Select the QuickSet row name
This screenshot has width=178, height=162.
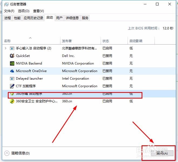click(23, 56)
